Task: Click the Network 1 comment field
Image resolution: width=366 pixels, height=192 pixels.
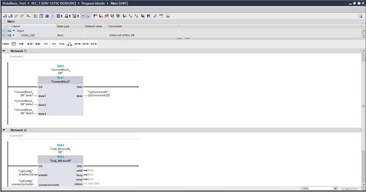Action: pyautogui.click(x=17, y=57)
